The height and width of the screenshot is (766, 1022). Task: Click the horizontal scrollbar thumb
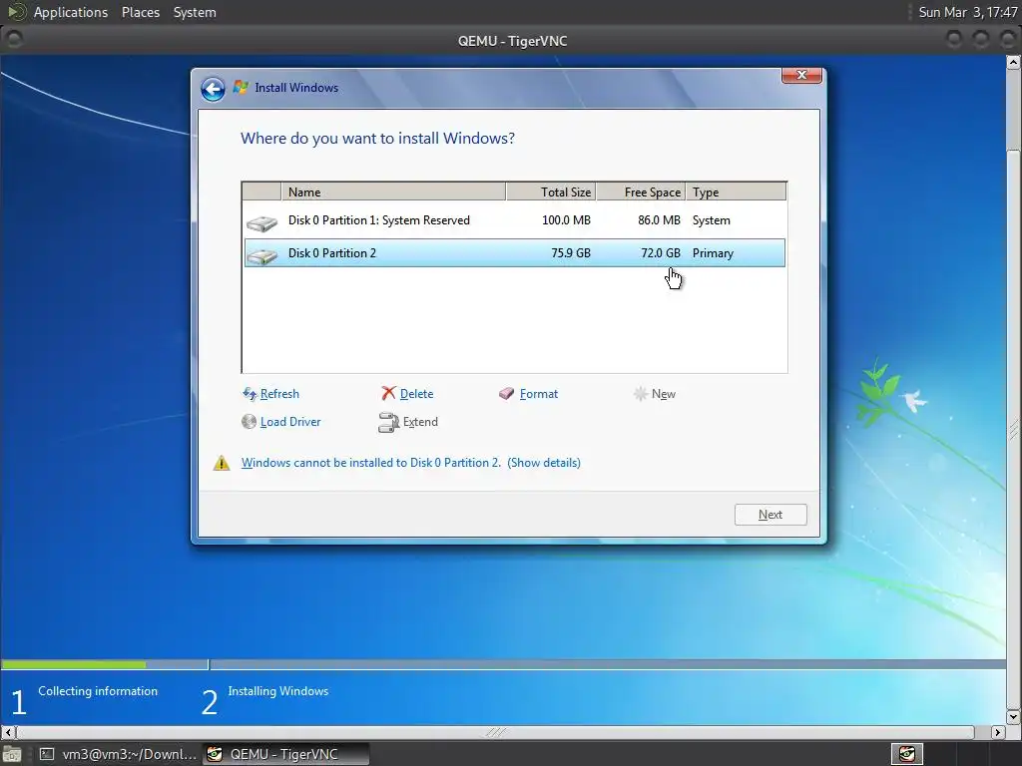tap(495, 731)
